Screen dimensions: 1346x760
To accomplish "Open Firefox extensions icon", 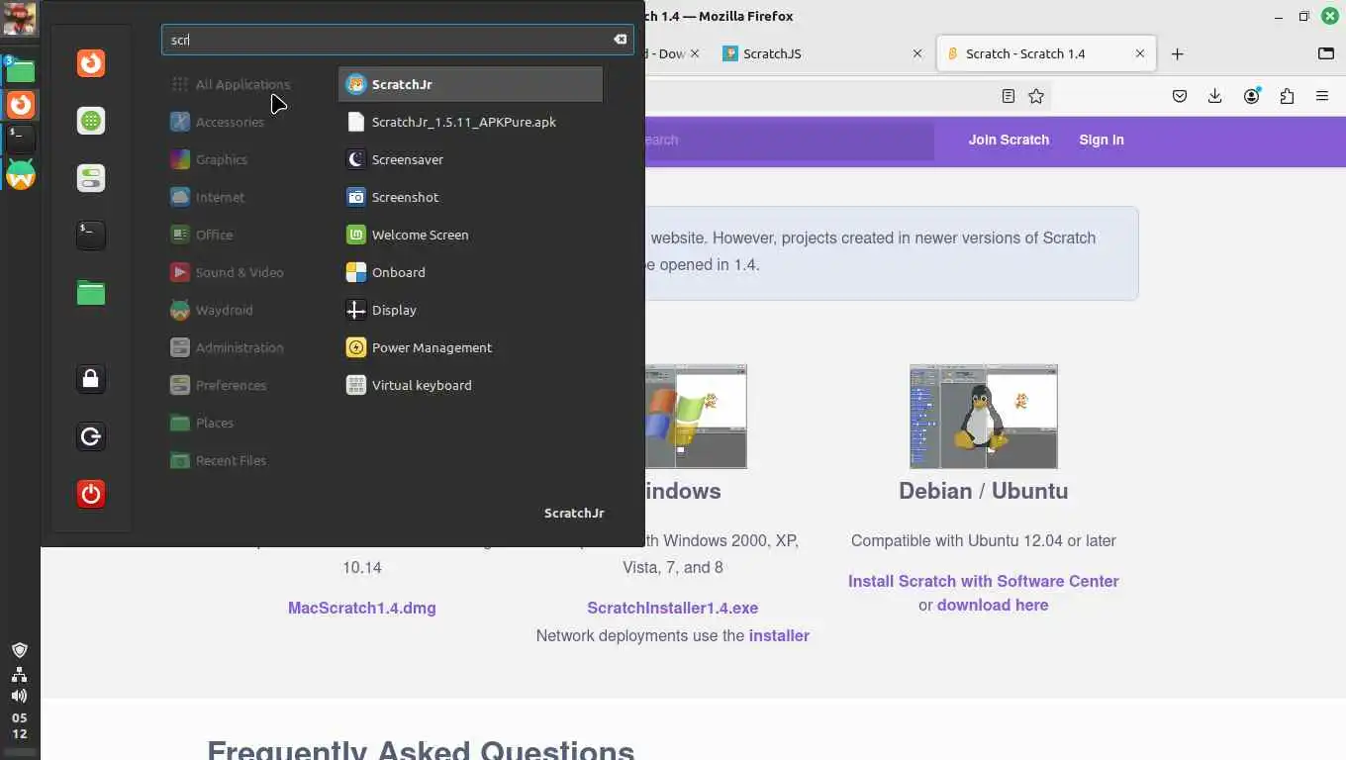I will pos(1287,96).
